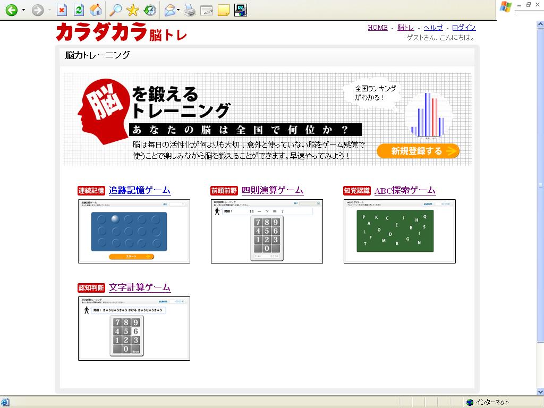Open the Search magnifying glass icon
Image resolution: width=544 pixels, height=408 pixels.
coord(115,10)
